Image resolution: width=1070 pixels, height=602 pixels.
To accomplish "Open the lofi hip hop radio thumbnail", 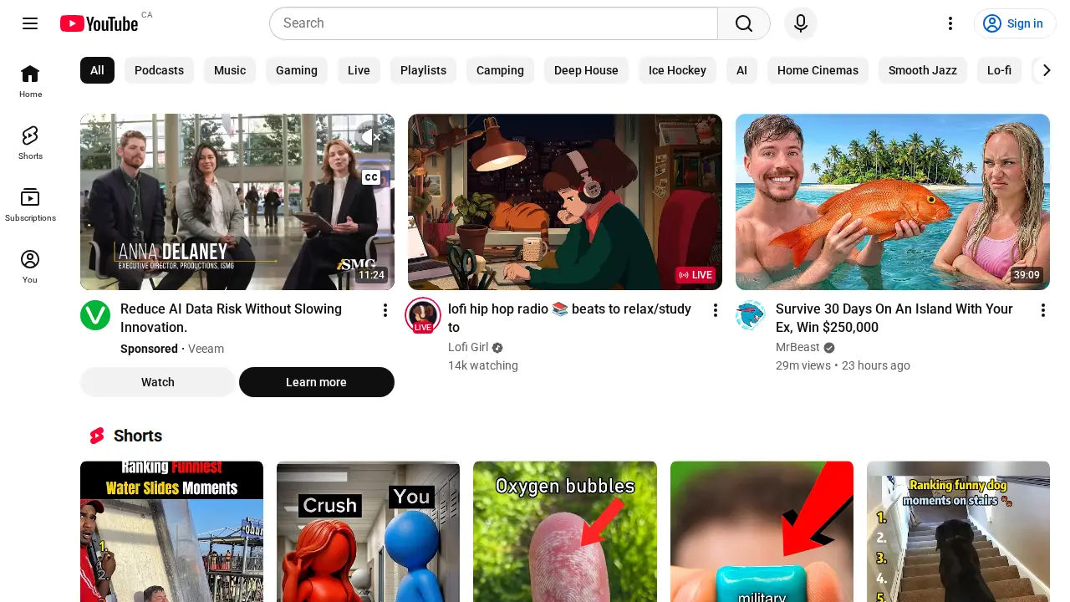I will pos(565,202).
